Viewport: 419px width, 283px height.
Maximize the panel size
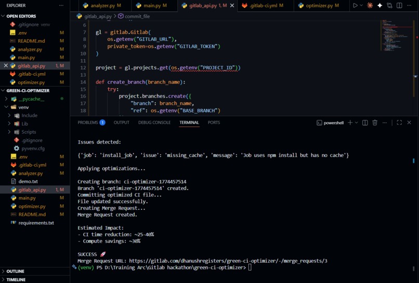[x=399, y=122]
